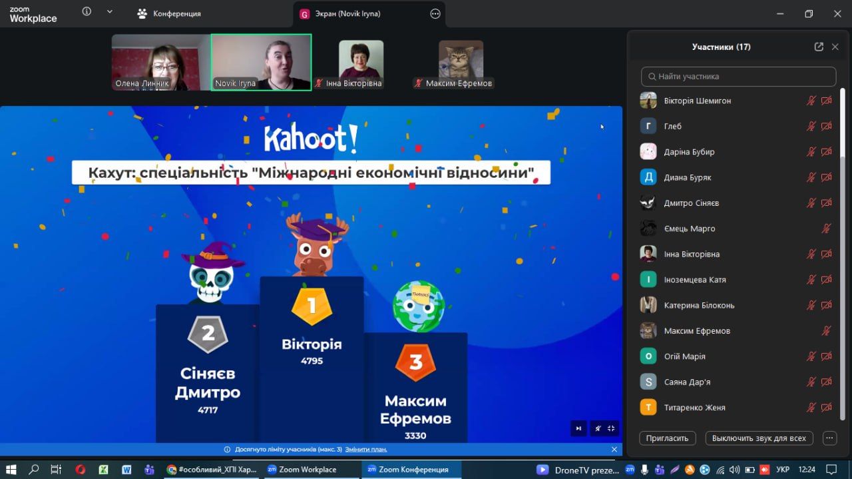Click the camera-off icon for Титаренко Женя
The image size is (852, 479).
point(827,408)
